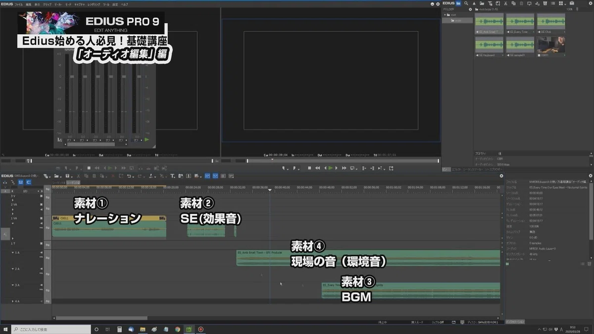Click the red Delete X in timeline toolbar
The image size is (594, 334).
[x=113, y=176]
